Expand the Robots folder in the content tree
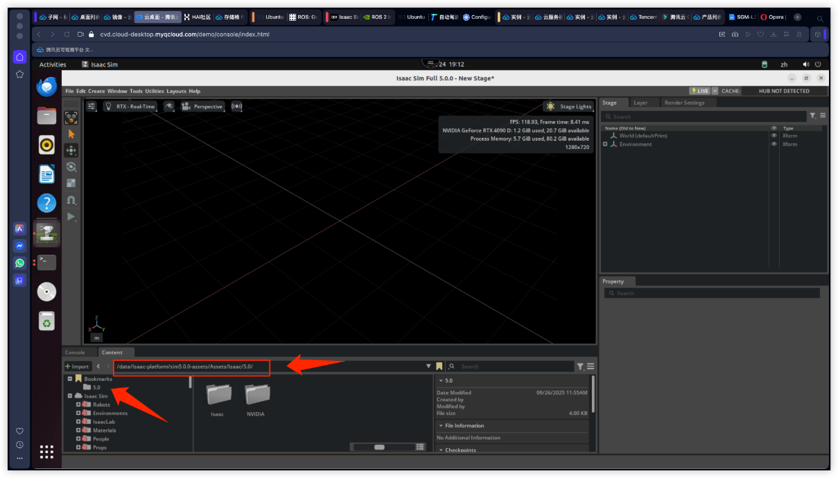Screen dimensions: 838x478 coord(78,405)
